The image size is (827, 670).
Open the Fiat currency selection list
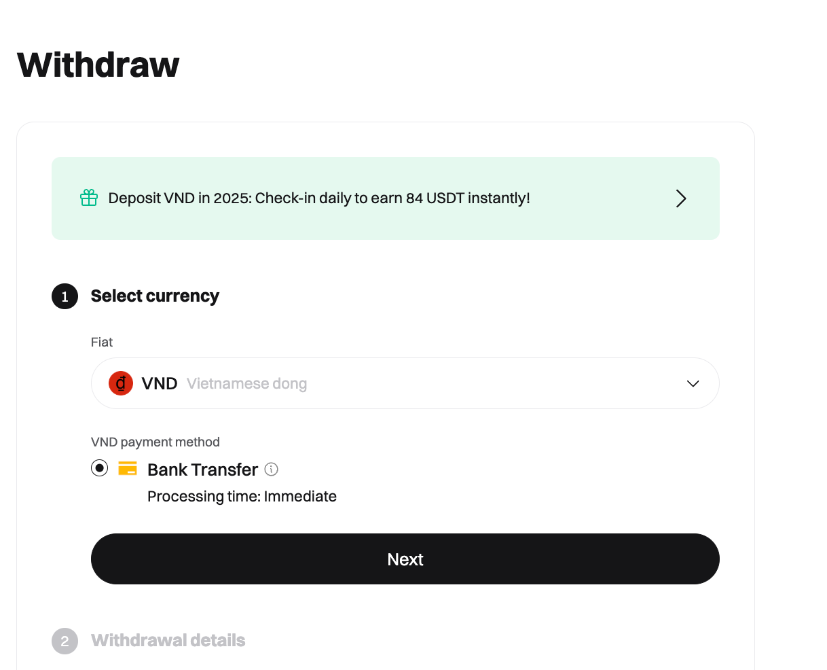tap(405, 383)
